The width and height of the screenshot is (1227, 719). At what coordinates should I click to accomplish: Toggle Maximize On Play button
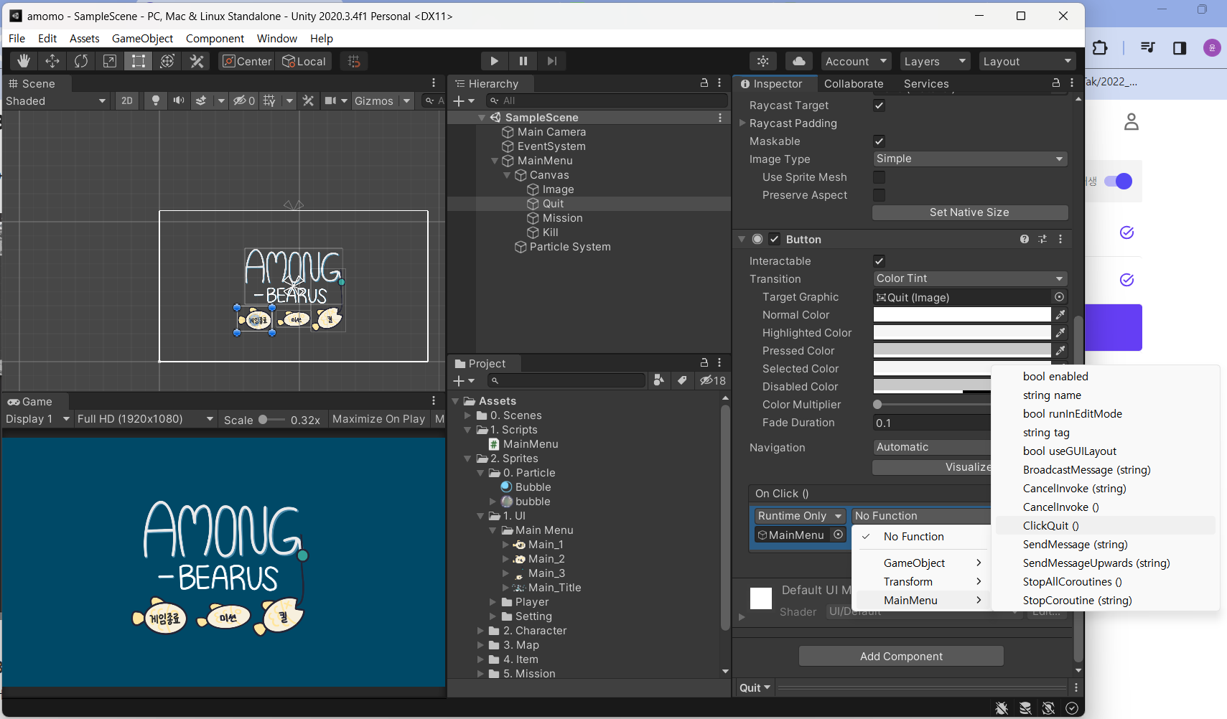pos(379,419)
